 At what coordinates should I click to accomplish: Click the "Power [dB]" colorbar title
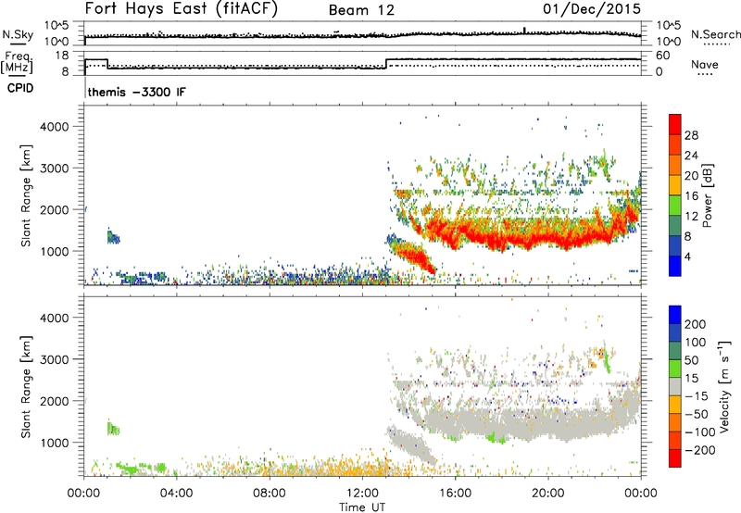coord(708,195)
